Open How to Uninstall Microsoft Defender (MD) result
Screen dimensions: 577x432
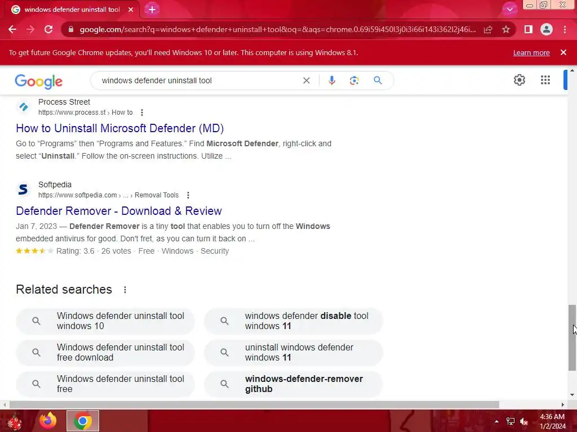point(119,128)
